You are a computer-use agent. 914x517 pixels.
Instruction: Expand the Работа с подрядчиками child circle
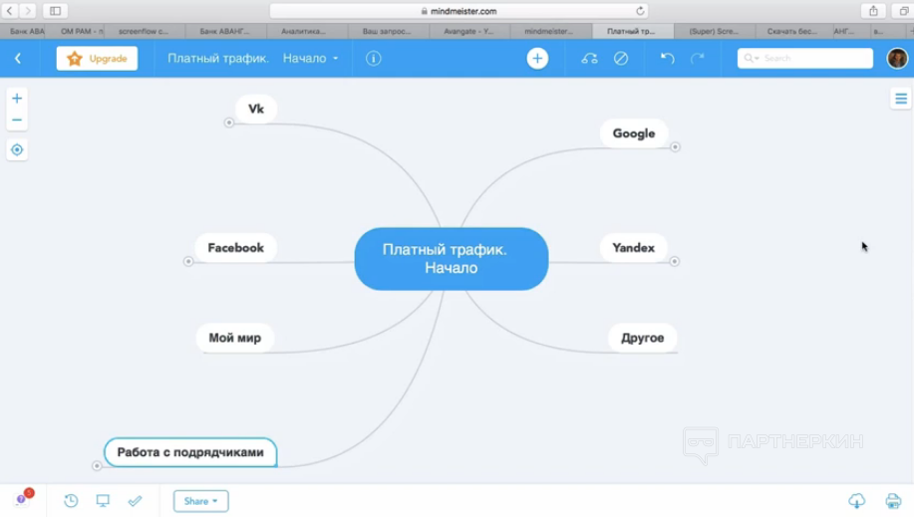click(x=97, y=466)
